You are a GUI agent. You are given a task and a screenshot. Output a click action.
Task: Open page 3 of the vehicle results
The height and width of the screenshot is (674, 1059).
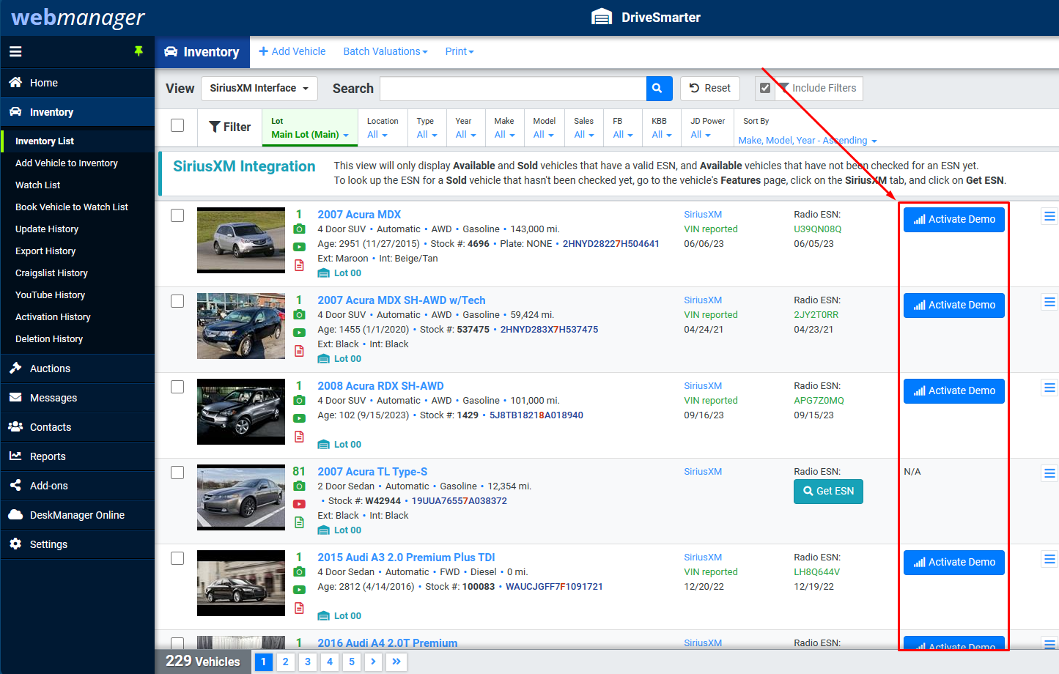(307, 661)
